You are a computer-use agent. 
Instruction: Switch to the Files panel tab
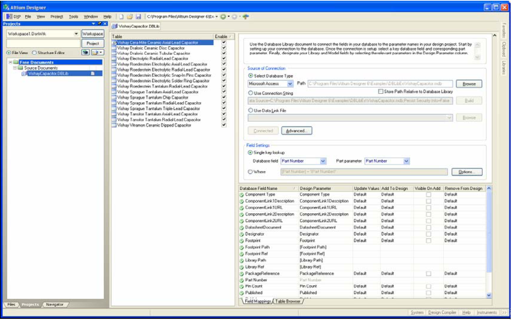click(x=11, y=304)
